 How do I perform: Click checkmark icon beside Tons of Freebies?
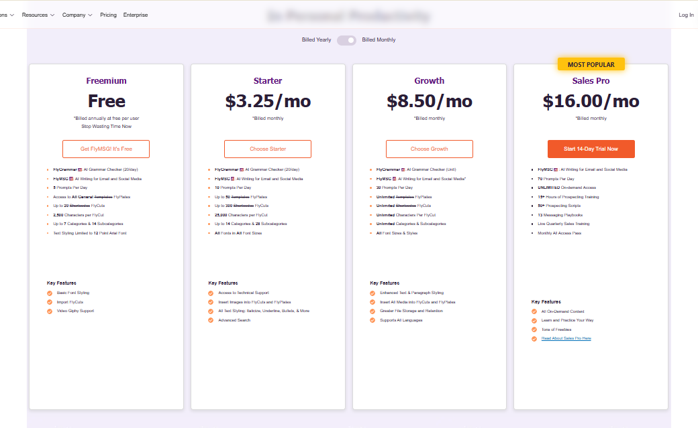[x=534, y=330]
